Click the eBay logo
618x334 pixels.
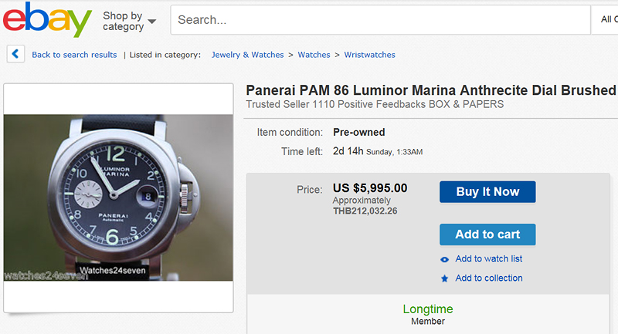pyautogui.click(x=47, y=20)
